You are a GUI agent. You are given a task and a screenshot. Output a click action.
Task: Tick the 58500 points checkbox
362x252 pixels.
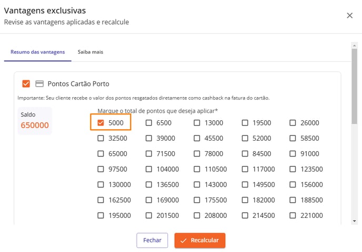point(293,138)
